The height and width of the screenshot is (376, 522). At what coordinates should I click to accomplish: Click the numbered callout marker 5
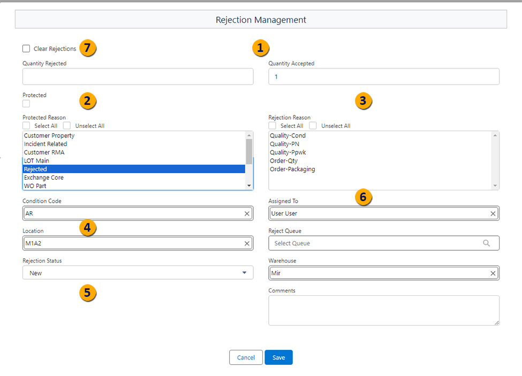coord(88,293)
